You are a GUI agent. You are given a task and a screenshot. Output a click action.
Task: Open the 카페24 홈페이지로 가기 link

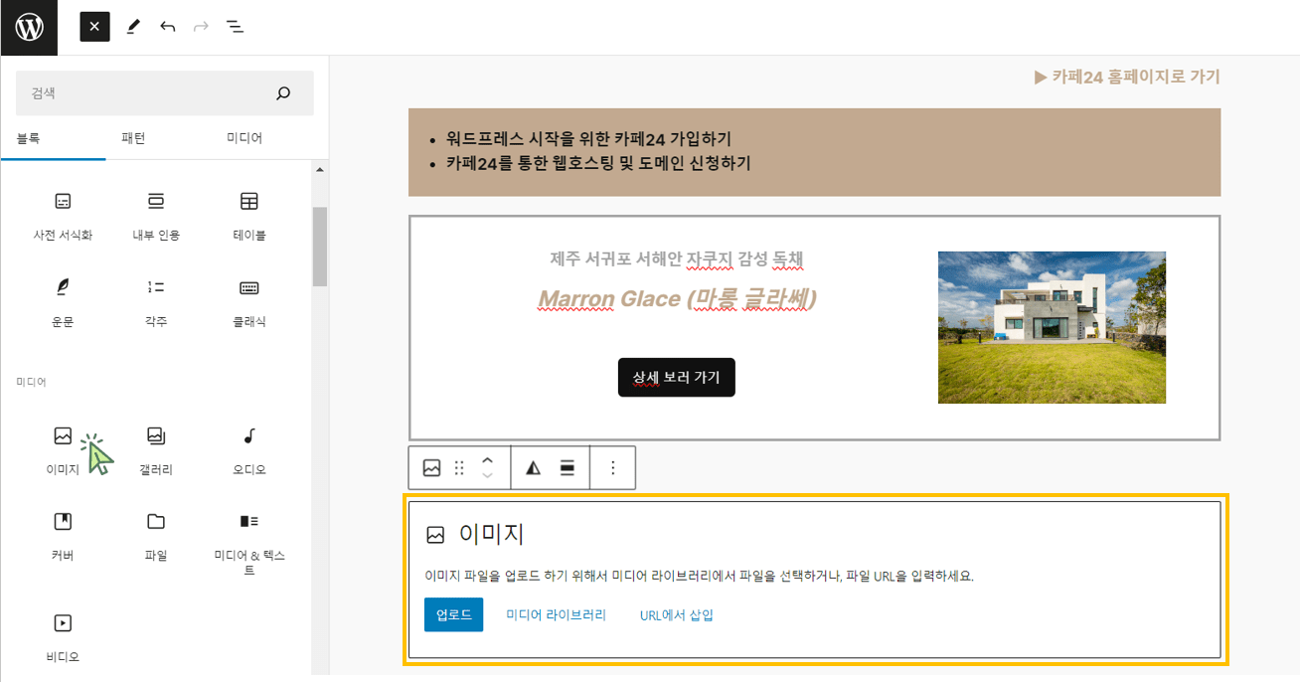[x=1127, y=77]
